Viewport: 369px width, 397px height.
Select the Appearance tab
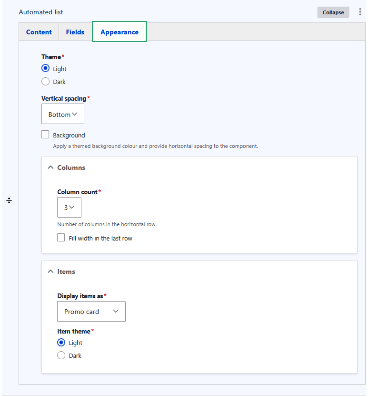[x=120, y=32]
